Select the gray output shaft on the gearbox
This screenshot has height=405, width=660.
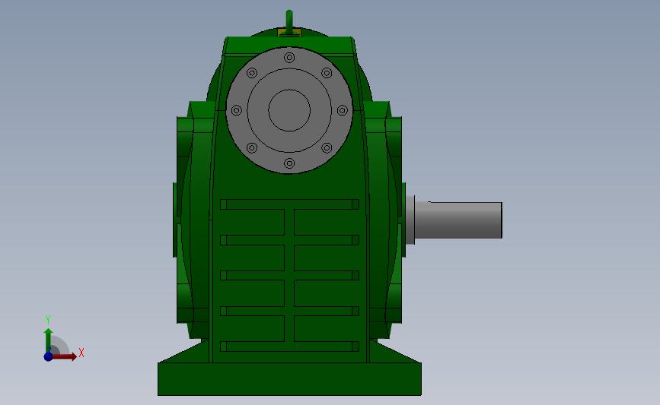(458, 220)
